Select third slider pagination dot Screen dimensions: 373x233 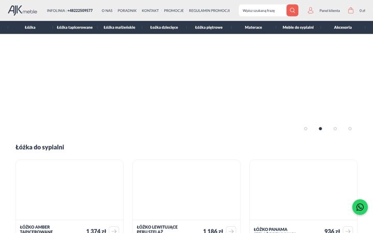pyautogui.click(x=335, y=128)
